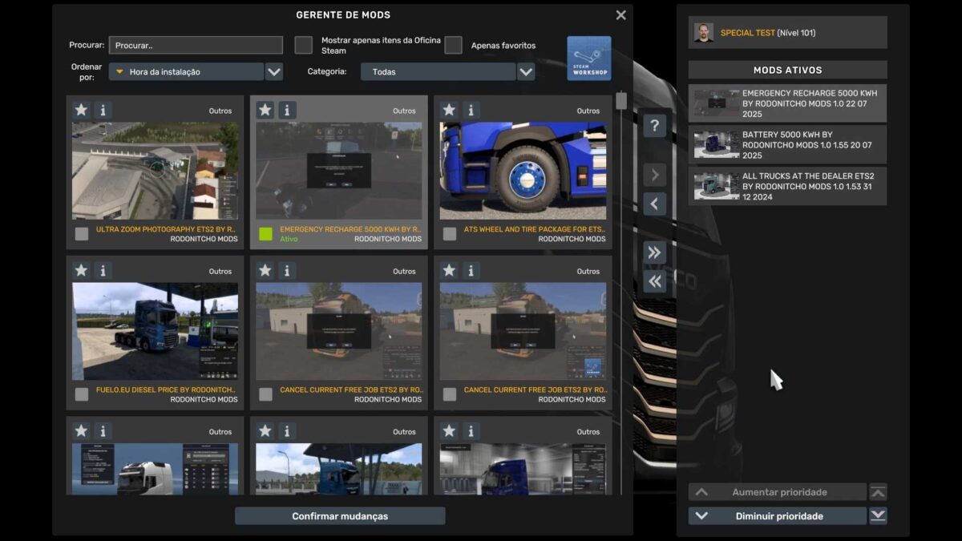
Task: Toggle the 'Apenas favoritos' checkbox
Action: point(454,45)
